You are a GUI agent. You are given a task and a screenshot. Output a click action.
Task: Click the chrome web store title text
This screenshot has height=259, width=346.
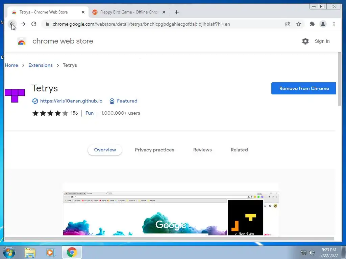tap(63, 41)
